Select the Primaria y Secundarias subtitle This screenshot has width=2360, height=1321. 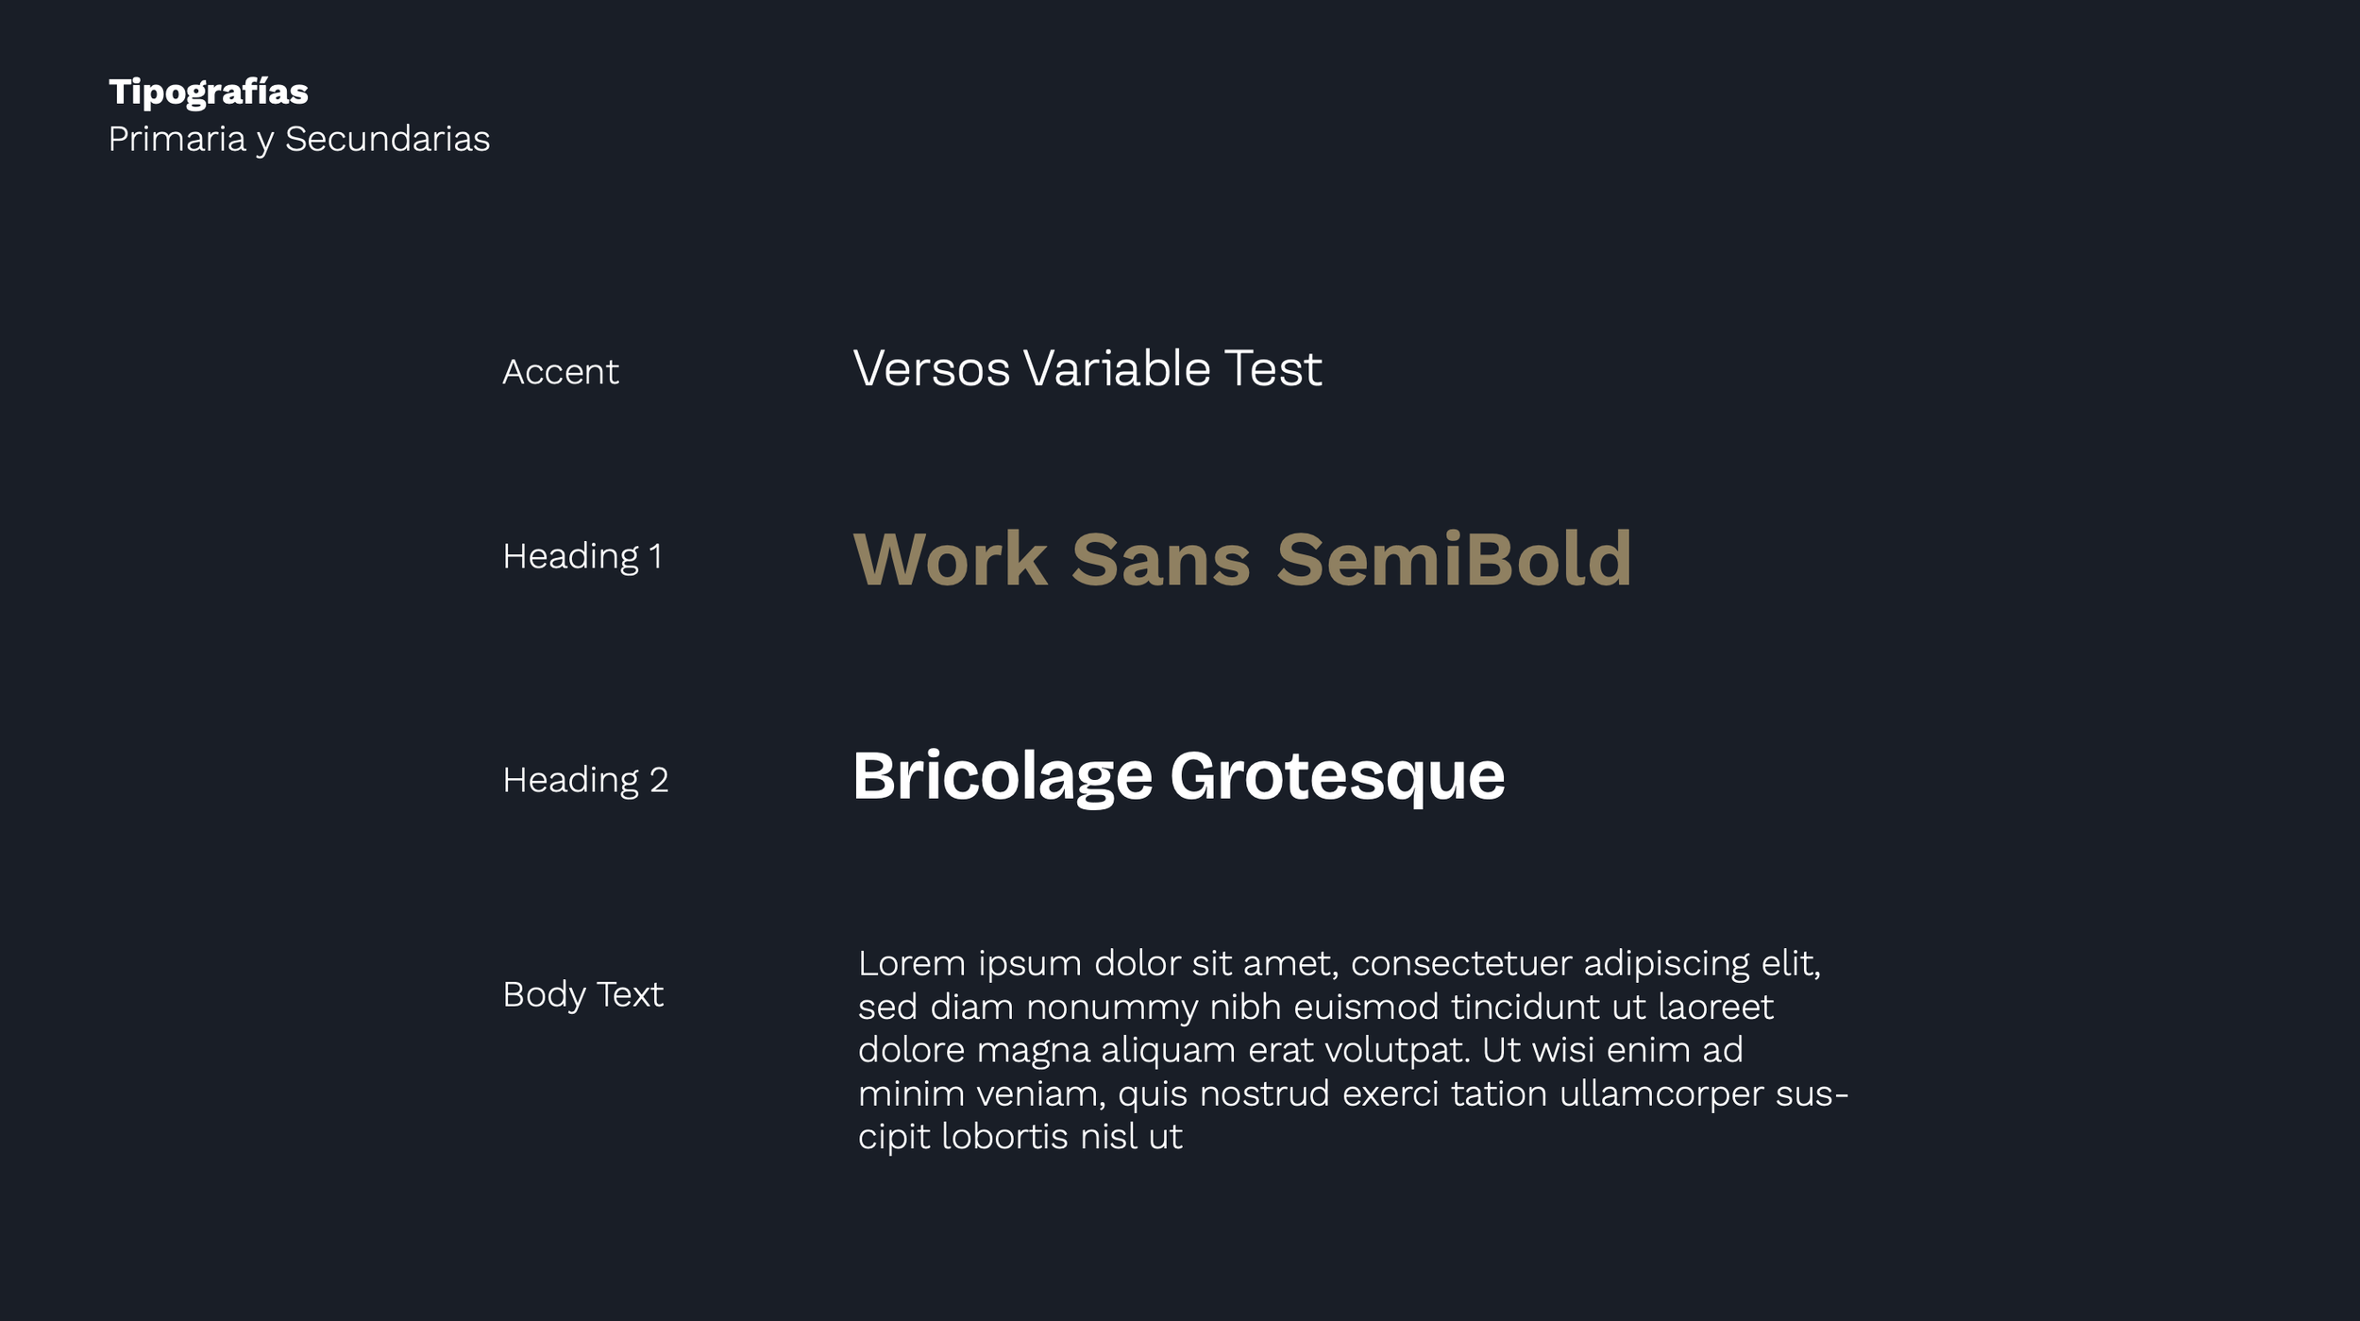click(298, 139)
